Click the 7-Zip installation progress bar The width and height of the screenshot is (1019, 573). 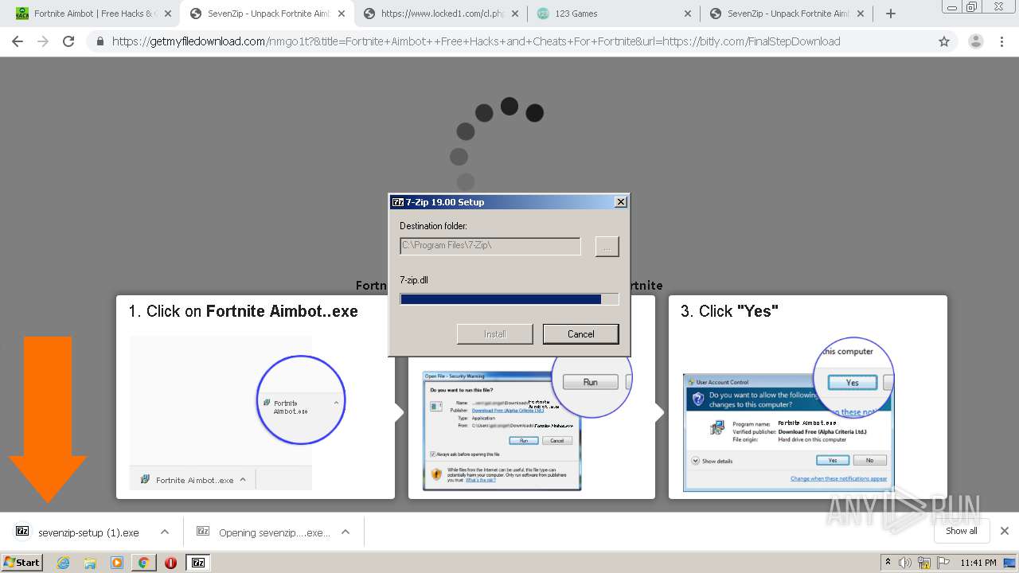click(x=509, y=299)
